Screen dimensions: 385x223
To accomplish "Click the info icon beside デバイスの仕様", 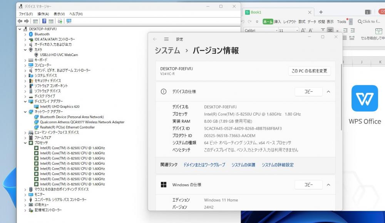I will tap(164, 92).
